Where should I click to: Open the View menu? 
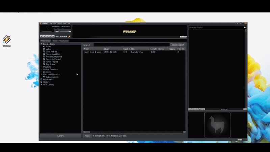(65, 23)
